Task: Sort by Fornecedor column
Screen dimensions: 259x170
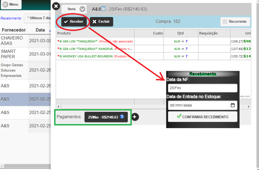Action: pyautogui.click(x=14, y=30)
